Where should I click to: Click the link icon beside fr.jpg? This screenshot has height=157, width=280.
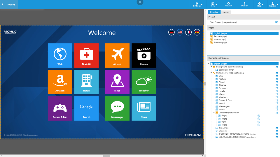point(259,122)
